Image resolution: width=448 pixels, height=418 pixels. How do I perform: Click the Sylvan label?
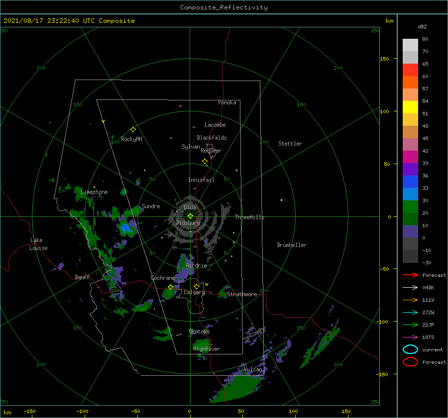pyautogui.click(x=191, y=147)
